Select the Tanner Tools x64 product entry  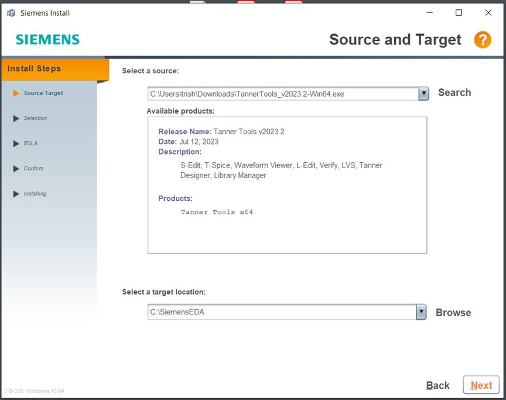click(x=217, y=212)
